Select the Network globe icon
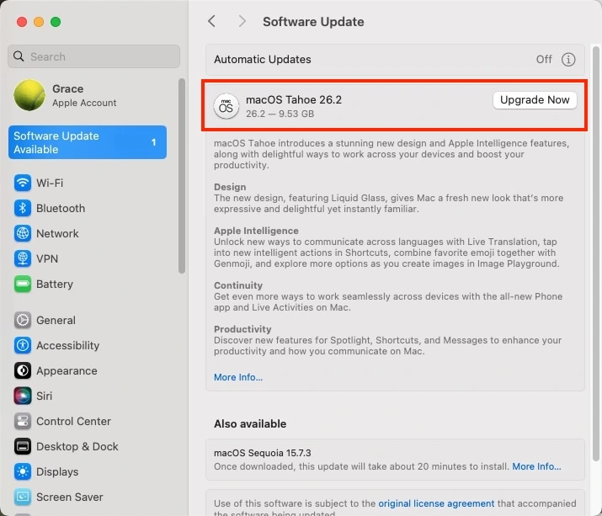 (23, 233)
